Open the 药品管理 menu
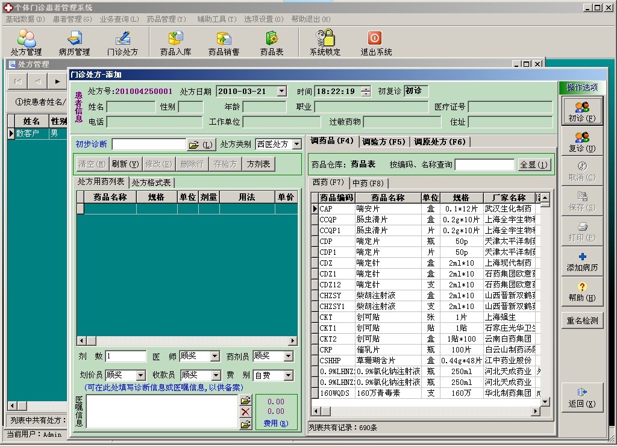617x447 pixels. (166, 19)
